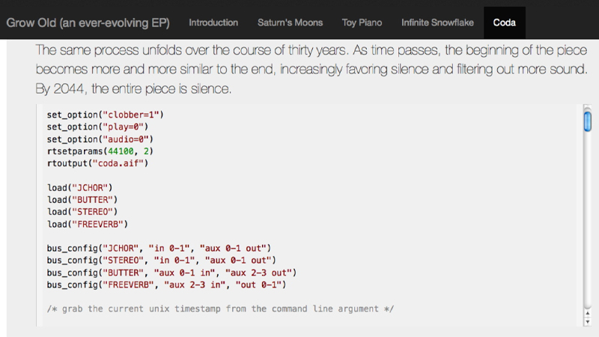Click the bus_config("FREEVERB" ...) code line
This screenshot has width=599, height=337.
click(166, 285)
